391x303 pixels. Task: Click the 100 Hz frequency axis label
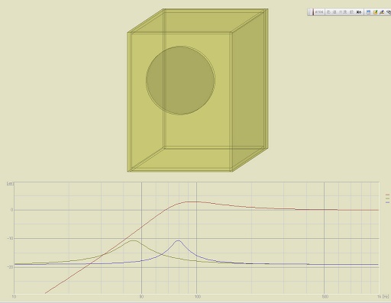pyautogui.click(x=198, y=297)
